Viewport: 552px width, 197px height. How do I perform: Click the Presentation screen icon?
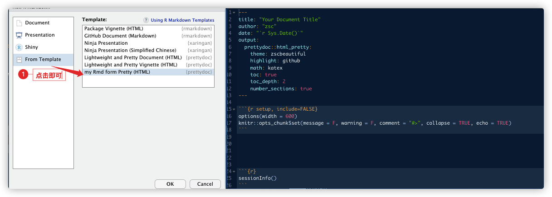click(19, 35)
